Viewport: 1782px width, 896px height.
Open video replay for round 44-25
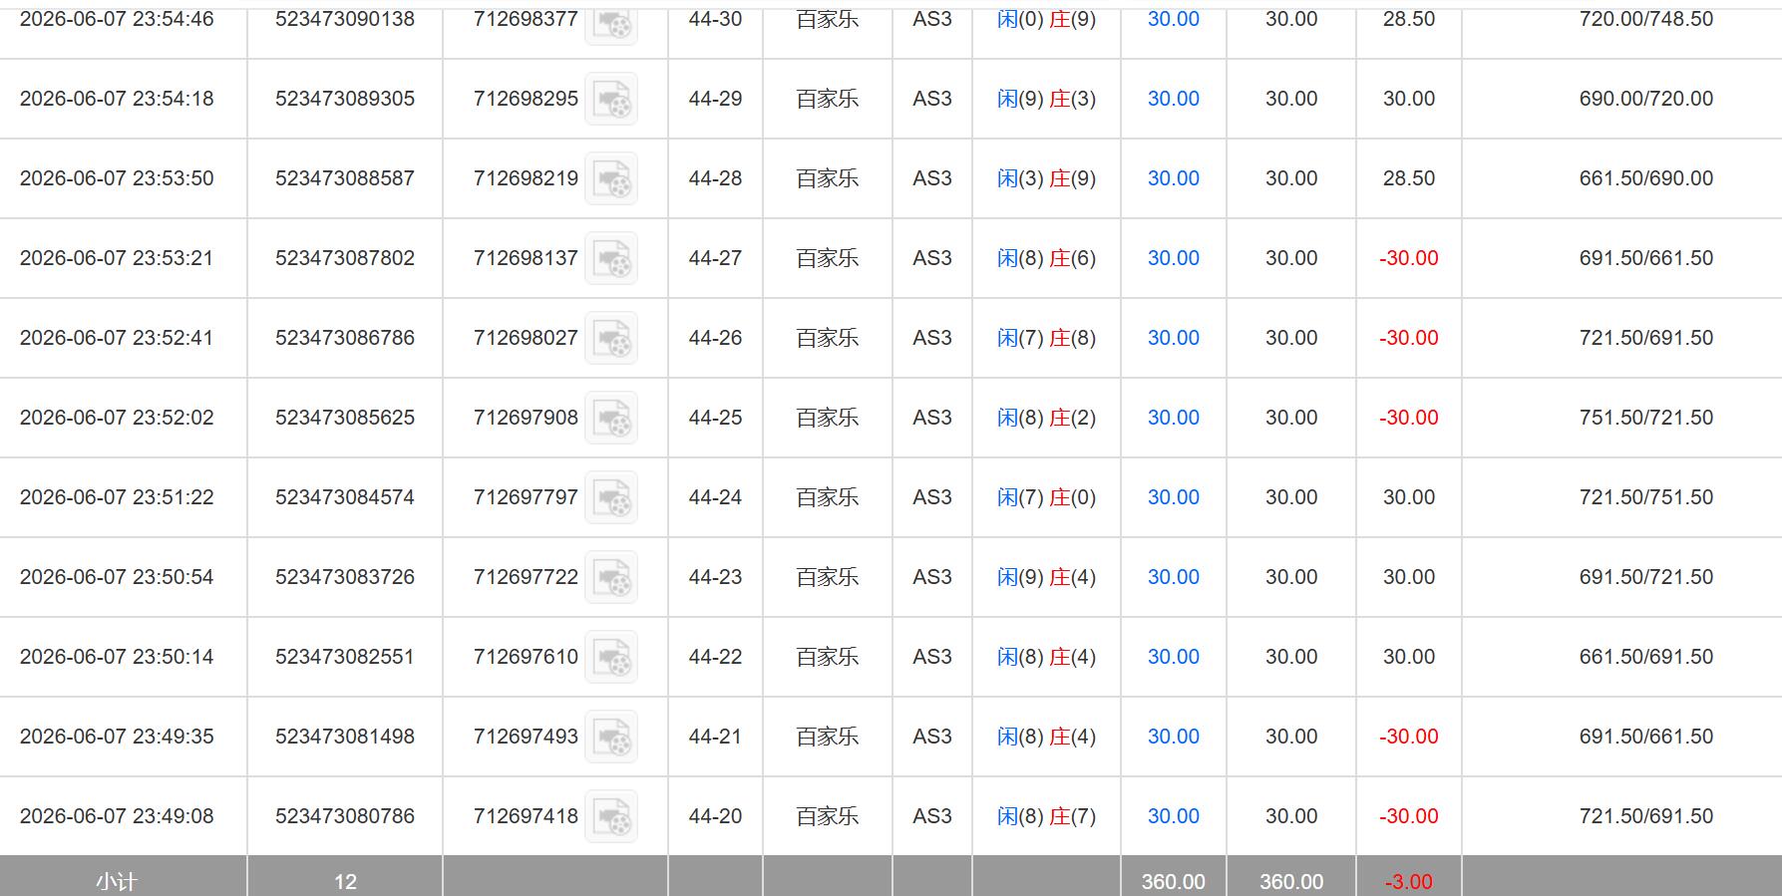pos(611,418)
